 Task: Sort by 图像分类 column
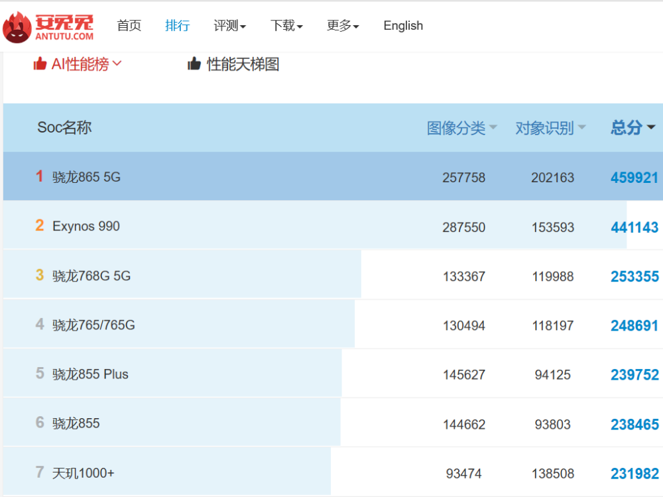[461, 128]
